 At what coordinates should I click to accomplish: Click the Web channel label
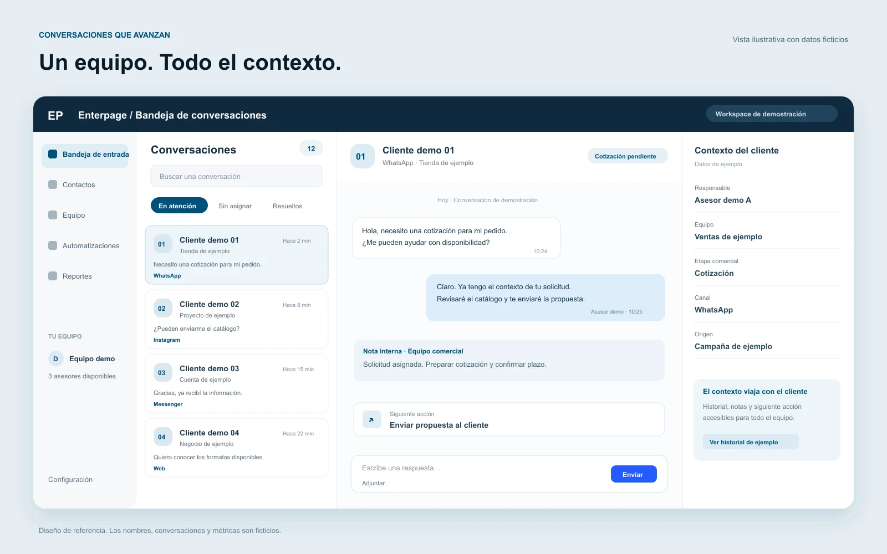pos(159,469)
